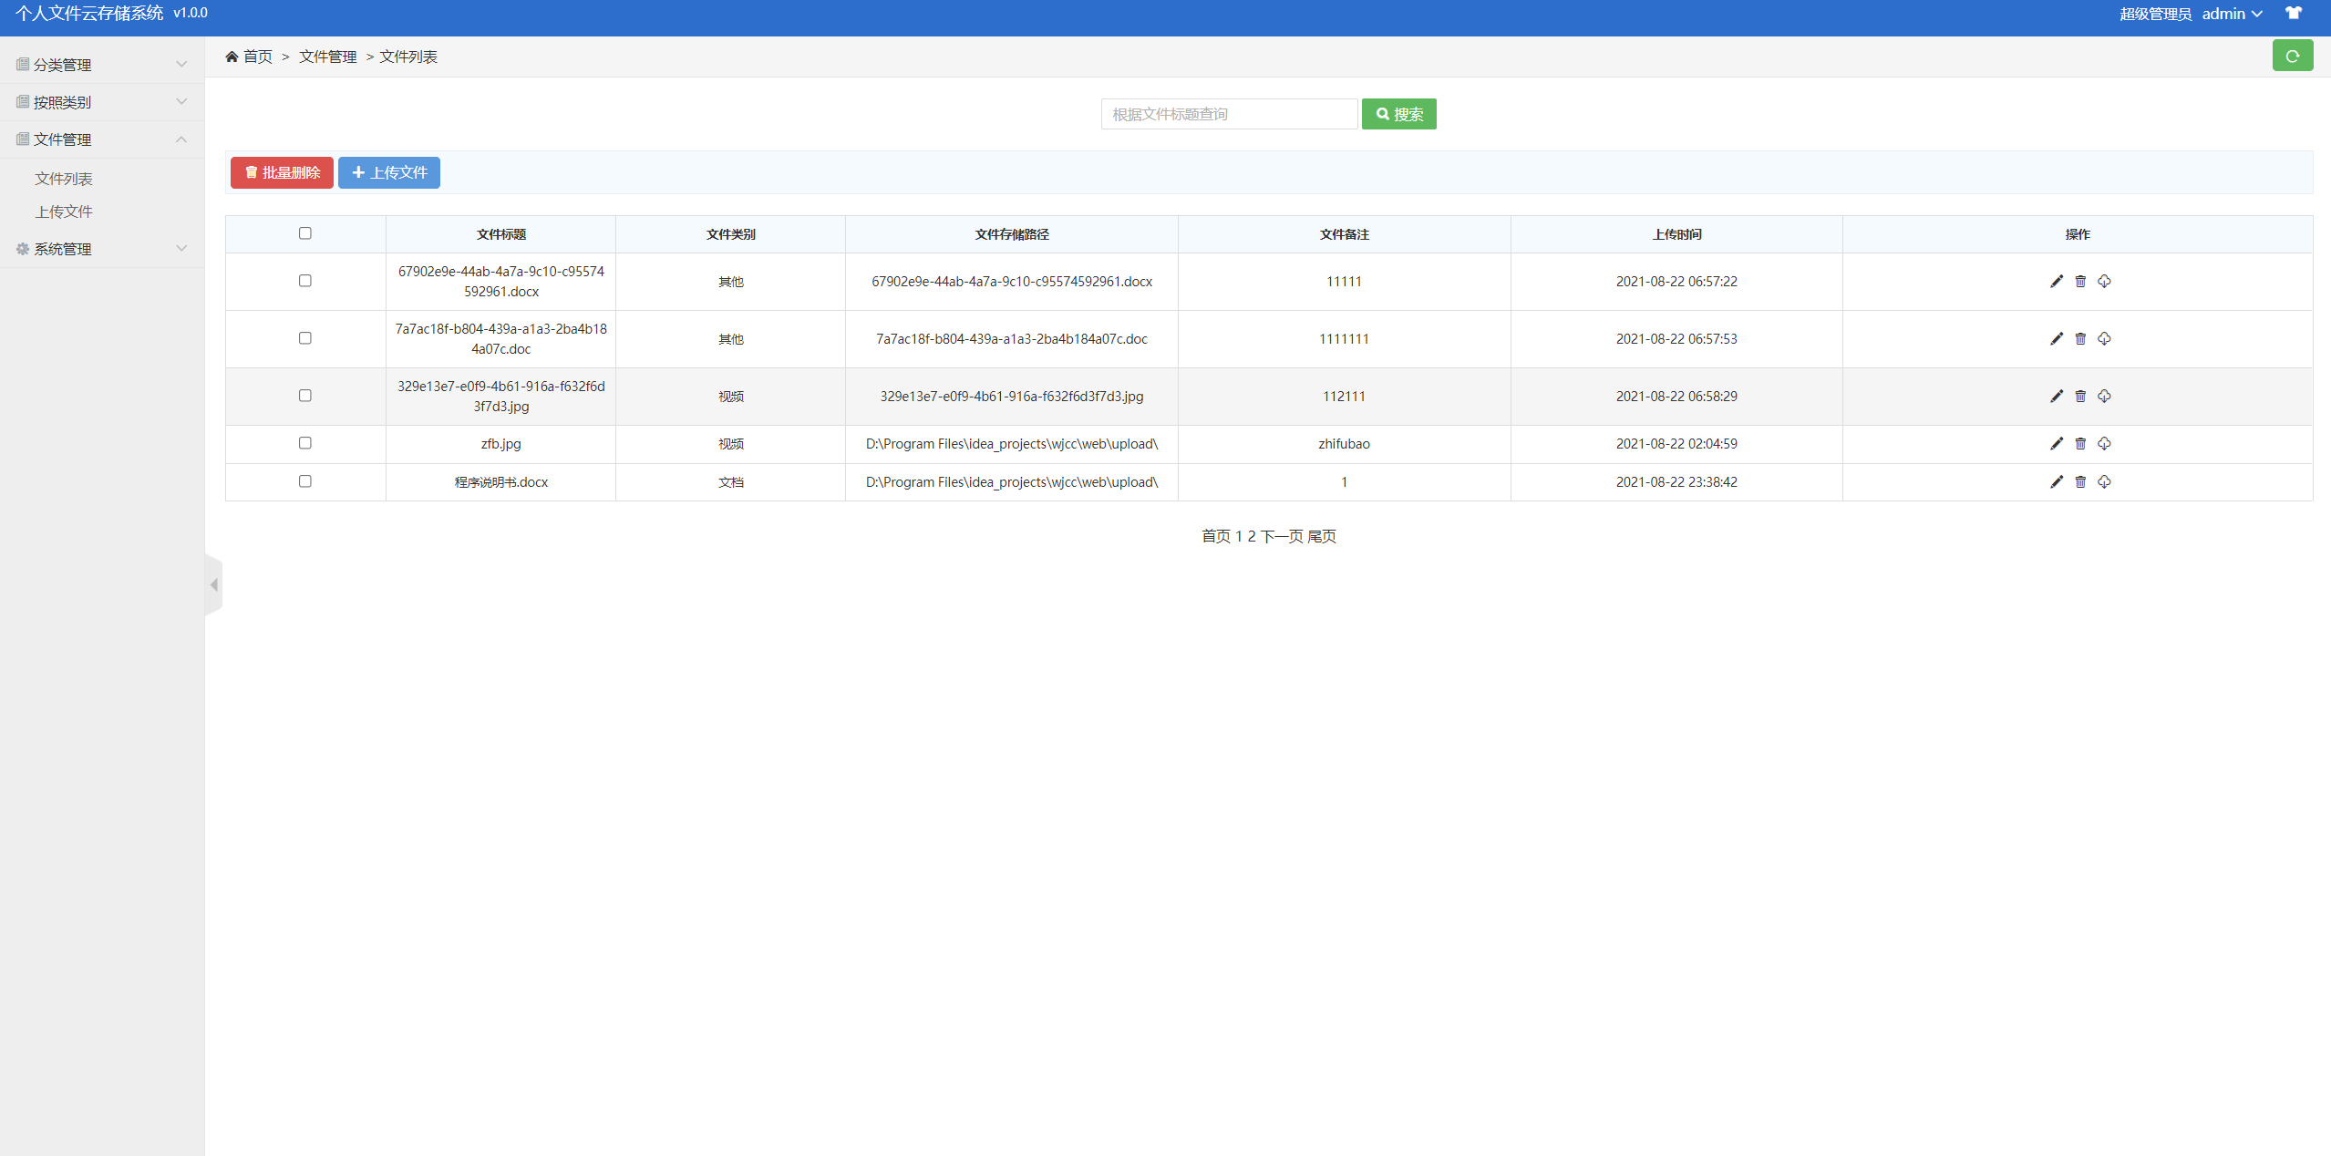Click the 文件管理 list icon

click(x=23, y=139)
